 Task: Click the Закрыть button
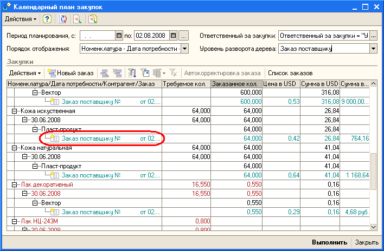tap(367, 242)
